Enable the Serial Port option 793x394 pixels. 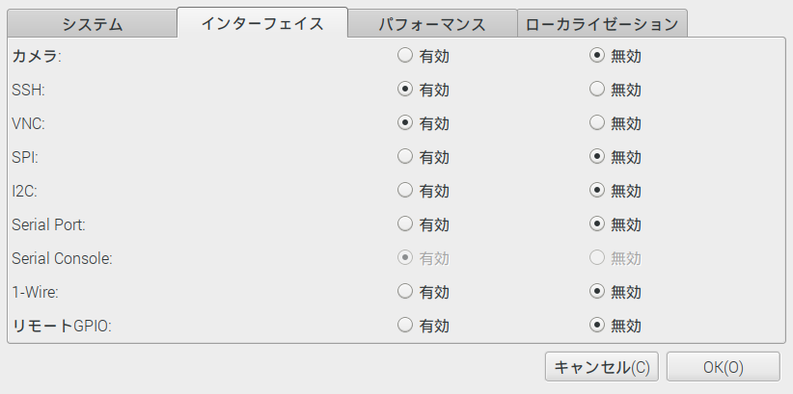pos(405,224)
